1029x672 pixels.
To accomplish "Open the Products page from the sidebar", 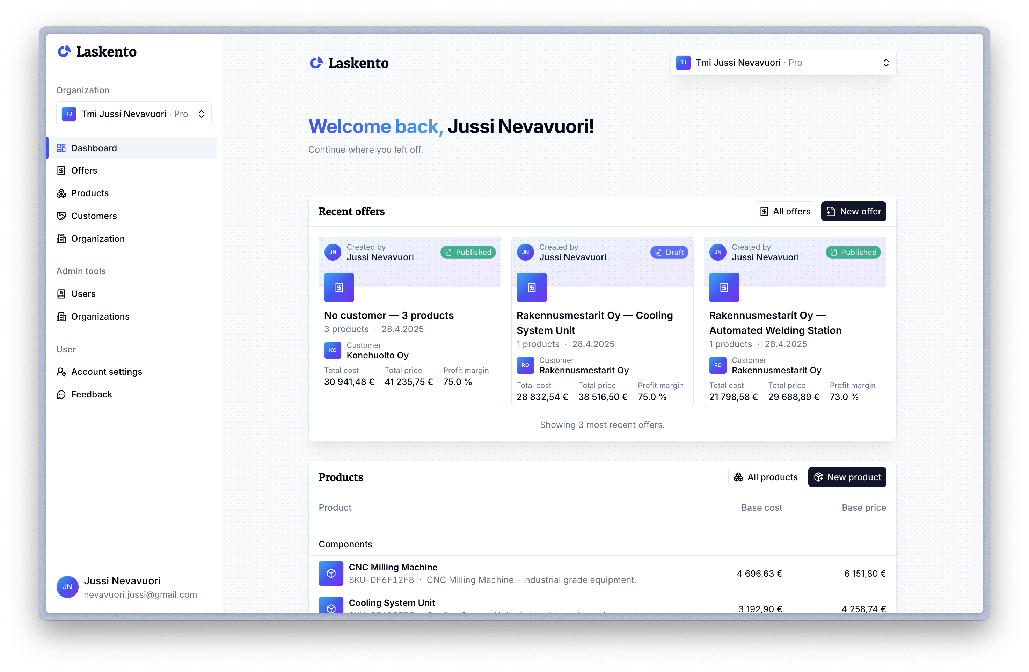I will (x=89, y=193).
